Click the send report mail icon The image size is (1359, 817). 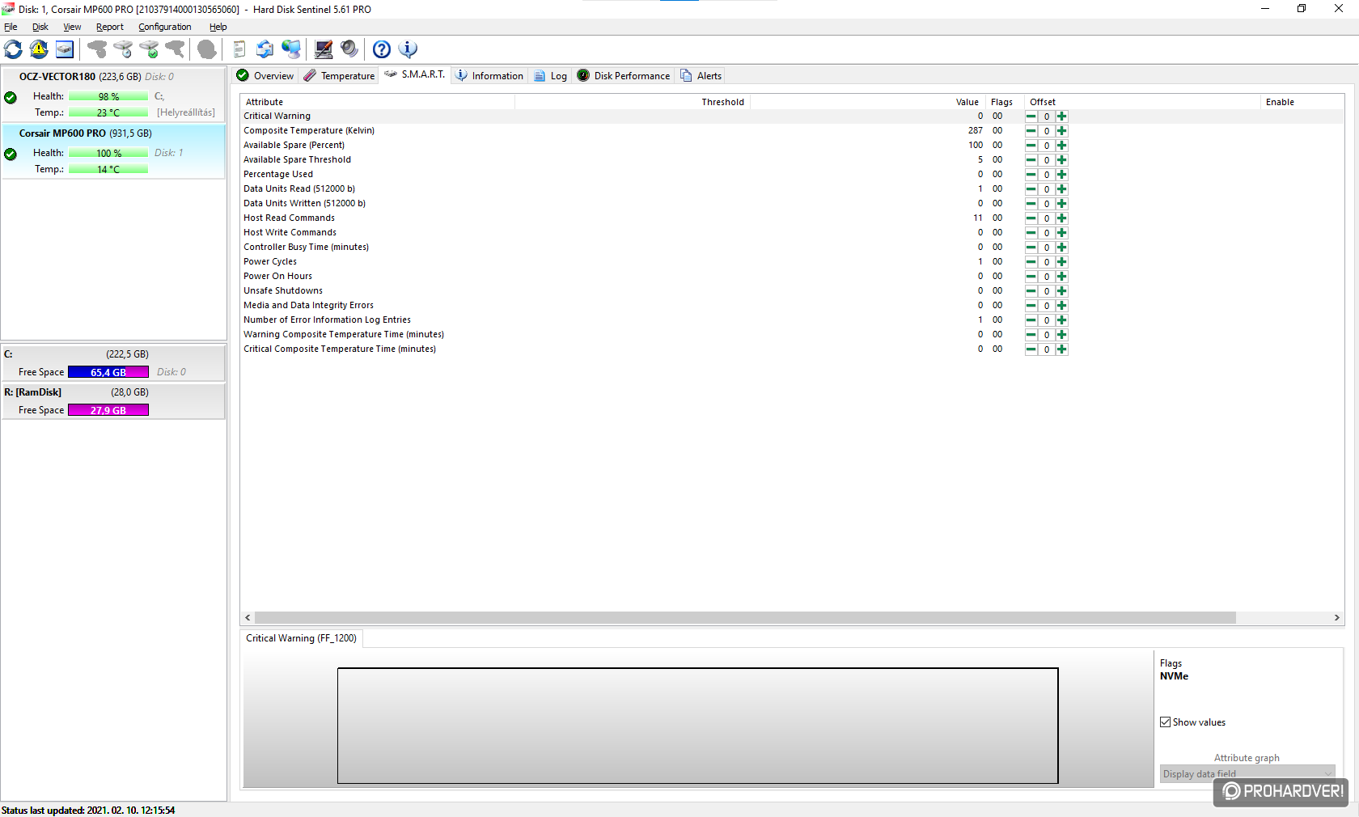coord(265,49)
